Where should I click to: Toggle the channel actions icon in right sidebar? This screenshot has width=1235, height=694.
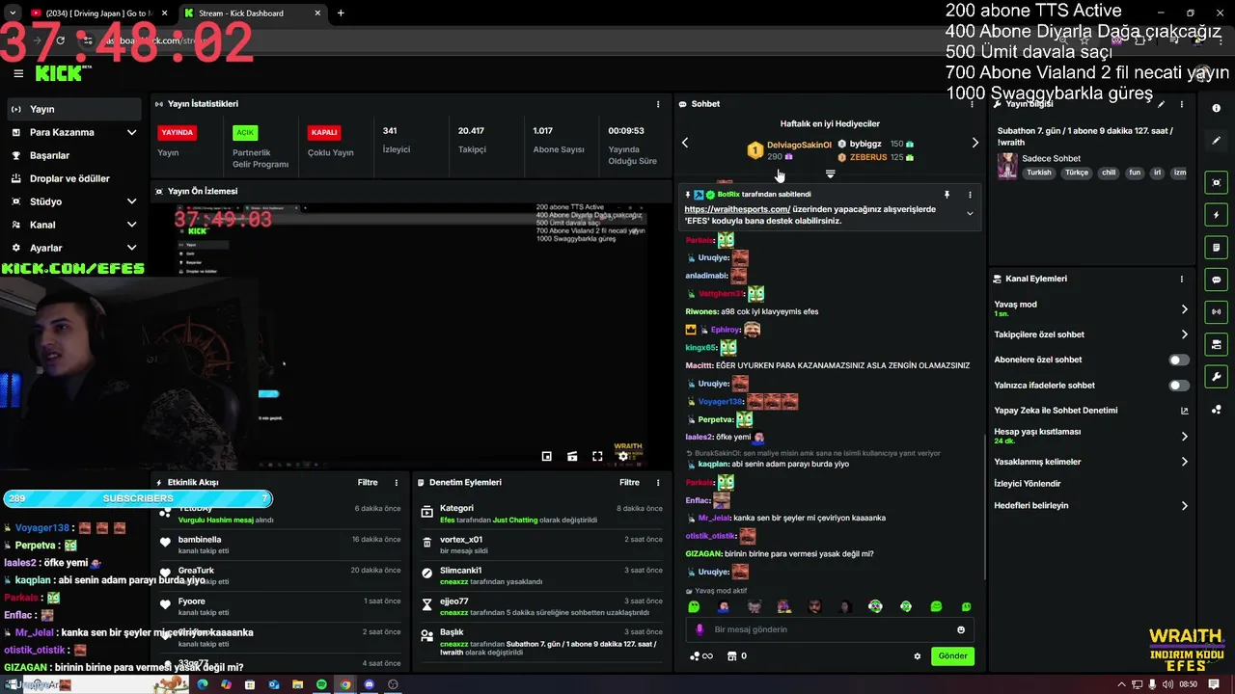click(x=1217, y=344)
